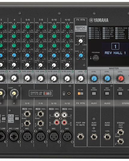The image size is (129, 161).
Task: Click the FX RTN LEVEL knob
Action: click(81, 79)
